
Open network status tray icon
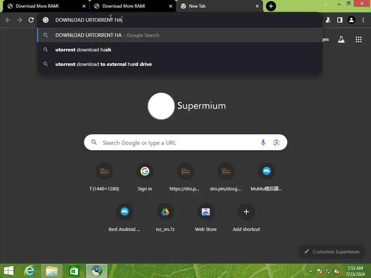click(x=328, y=271)
